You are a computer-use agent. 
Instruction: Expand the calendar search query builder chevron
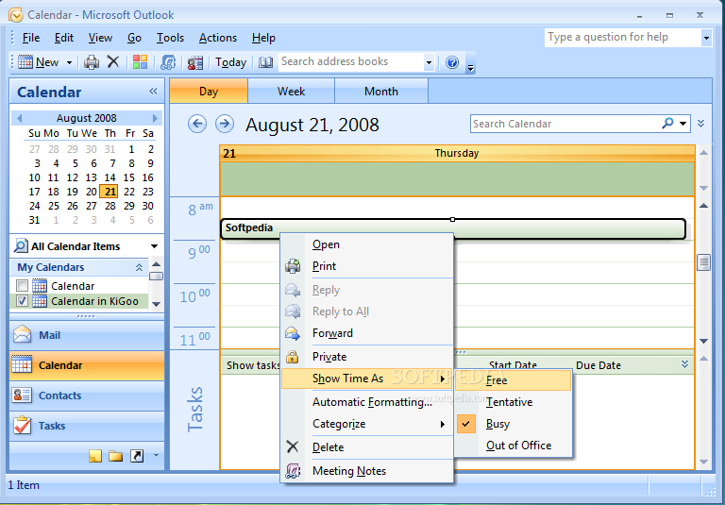(x=701, y=124)
